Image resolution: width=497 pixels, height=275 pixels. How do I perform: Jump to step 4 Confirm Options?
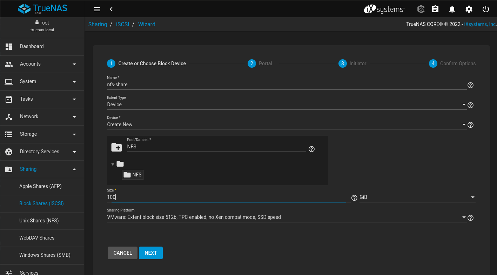point(452,63)
